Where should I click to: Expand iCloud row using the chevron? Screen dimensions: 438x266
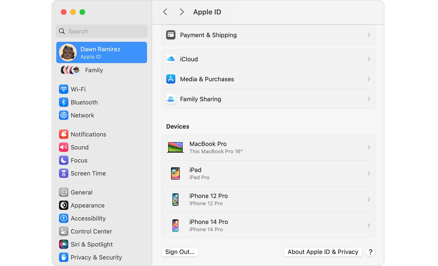pyautogui.click(x=369, y=59)
